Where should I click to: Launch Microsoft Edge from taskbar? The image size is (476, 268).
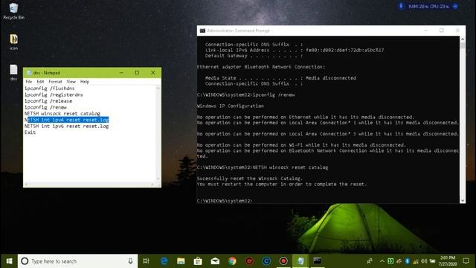click(164, 261)
